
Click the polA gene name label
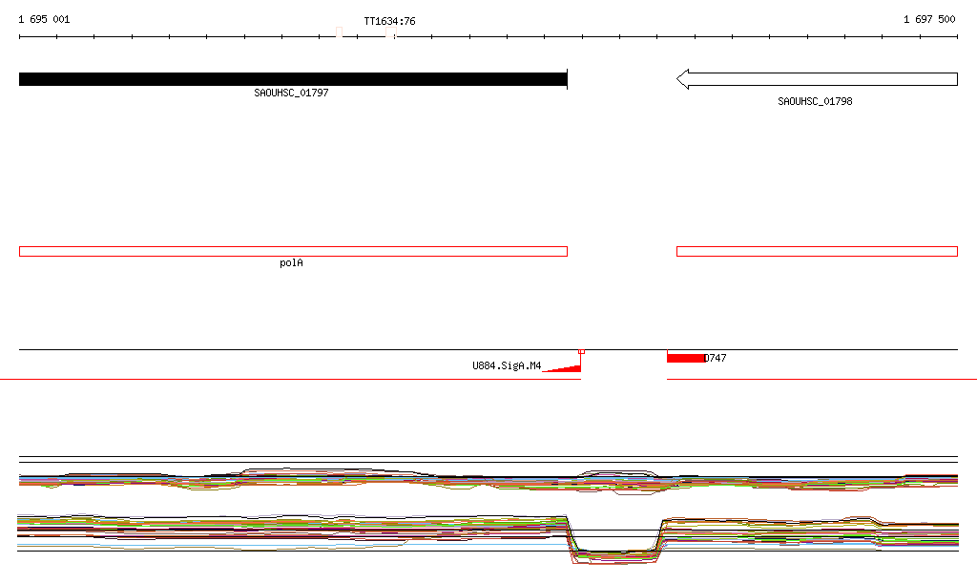coord(291,262)
